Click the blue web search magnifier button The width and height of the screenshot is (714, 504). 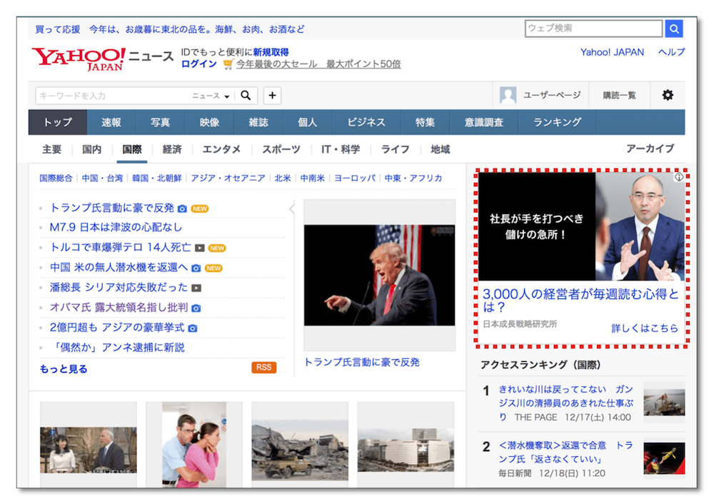pos(674,29)
